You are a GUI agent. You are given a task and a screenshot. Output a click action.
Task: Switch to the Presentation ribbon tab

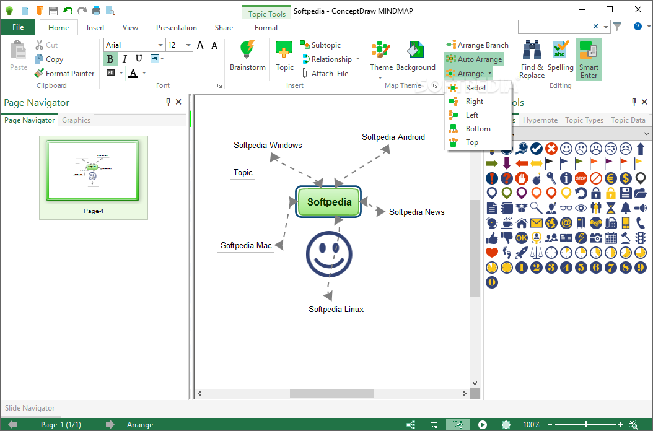pyautogui.click(x=176, y=27)
